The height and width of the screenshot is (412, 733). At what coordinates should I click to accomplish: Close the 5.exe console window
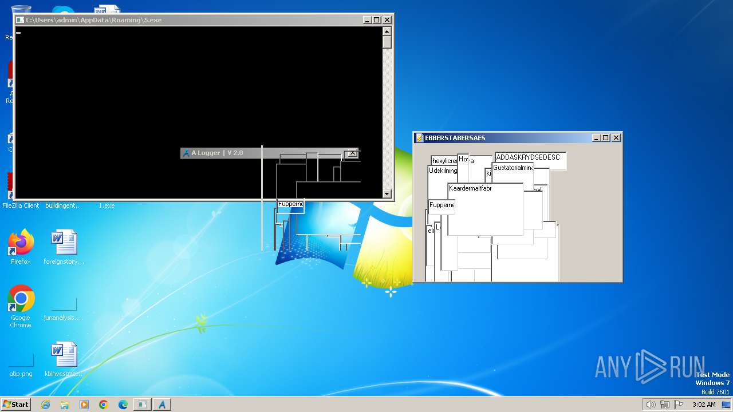387,20
